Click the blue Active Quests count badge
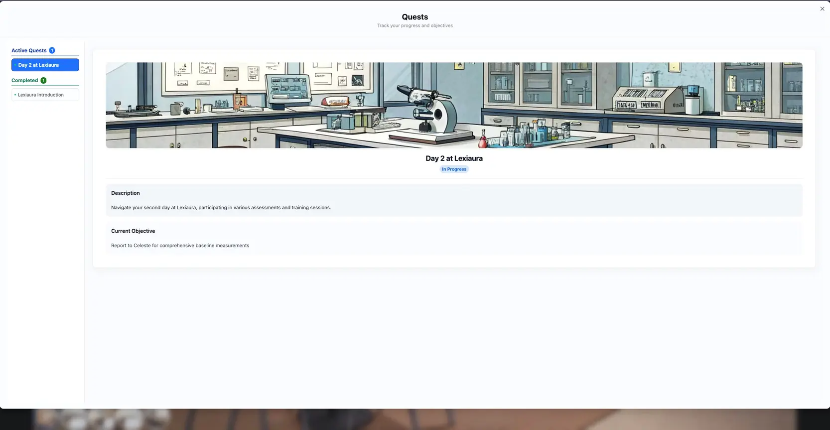Image resolution: width=830 pixels, height=430 pixels. 52,50
